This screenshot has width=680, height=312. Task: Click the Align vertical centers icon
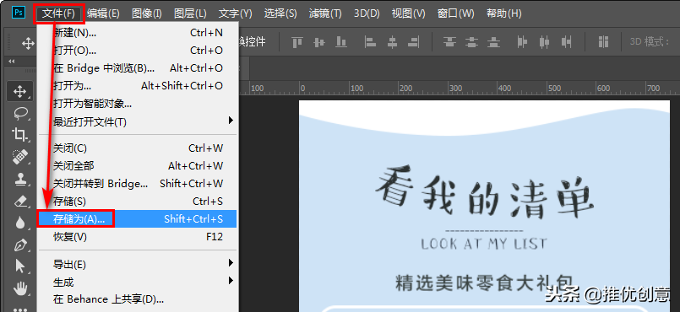tap(319, 42)
